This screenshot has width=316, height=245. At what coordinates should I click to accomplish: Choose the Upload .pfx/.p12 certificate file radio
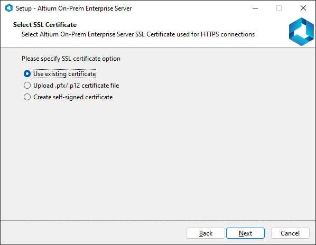27,86
